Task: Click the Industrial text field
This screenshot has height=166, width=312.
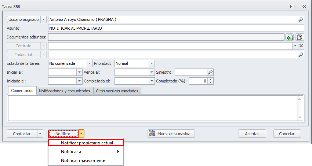Action: point(173,55)
